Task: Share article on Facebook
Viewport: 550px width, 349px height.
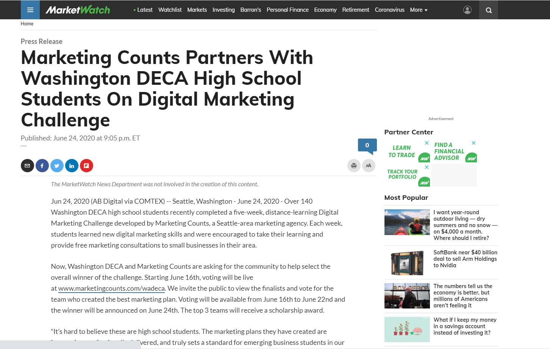Action: click(x=42, y=166)
